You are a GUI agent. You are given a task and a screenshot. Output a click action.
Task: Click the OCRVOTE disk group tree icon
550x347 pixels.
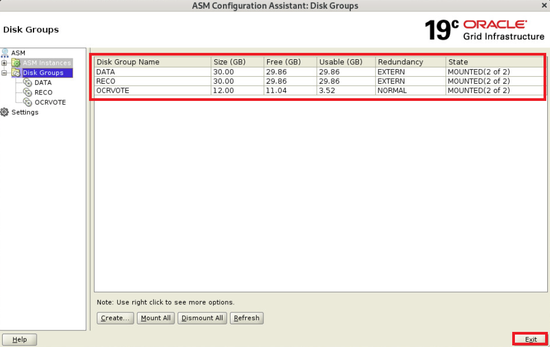[28, 102]
